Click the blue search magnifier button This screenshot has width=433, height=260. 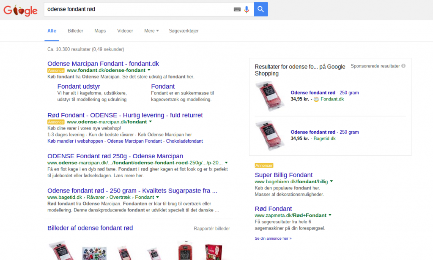(x=260, y=9)
